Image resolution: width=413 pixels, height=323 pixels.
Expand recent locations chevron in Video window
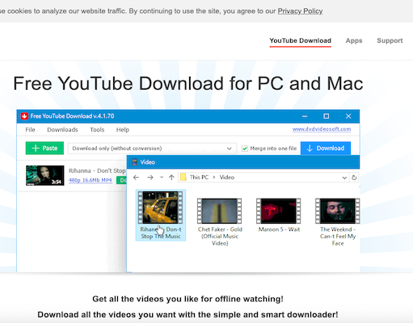point(162,177)
